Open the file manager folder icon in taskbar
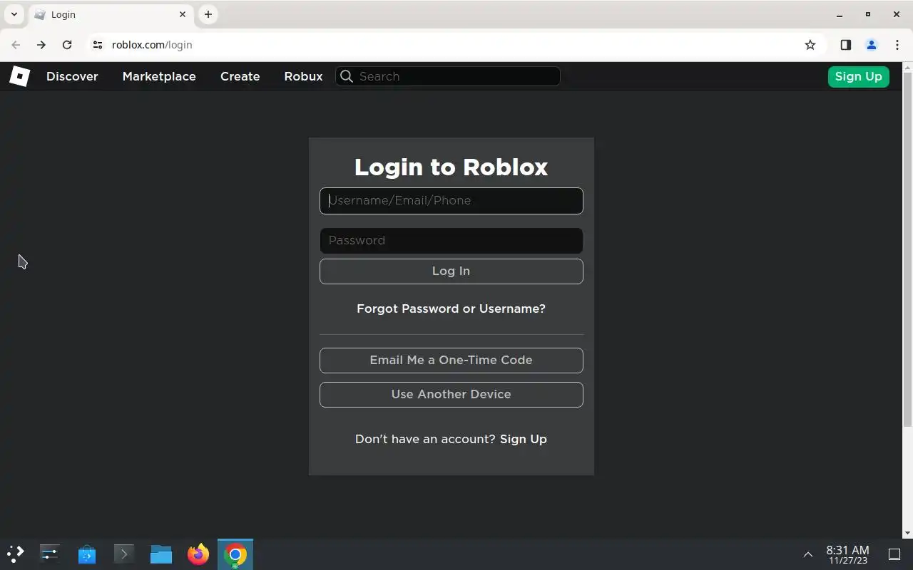This screenshot has width=913, height=570. pos(161,554)
